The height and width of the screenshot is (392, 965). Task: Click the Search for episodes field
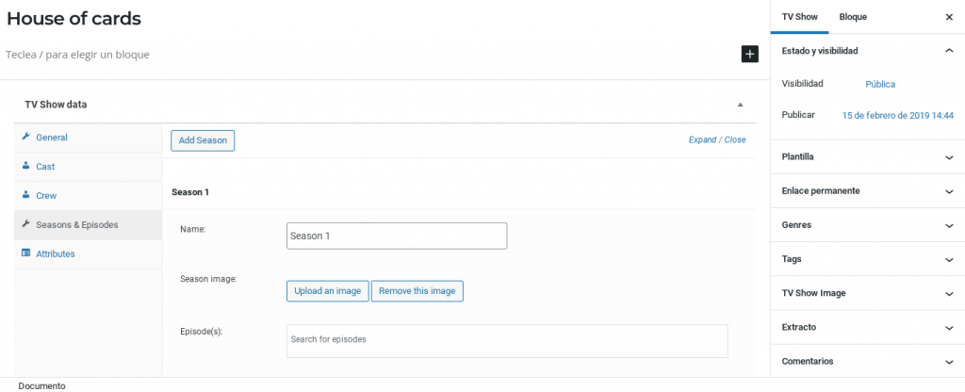tap(507, 341)
